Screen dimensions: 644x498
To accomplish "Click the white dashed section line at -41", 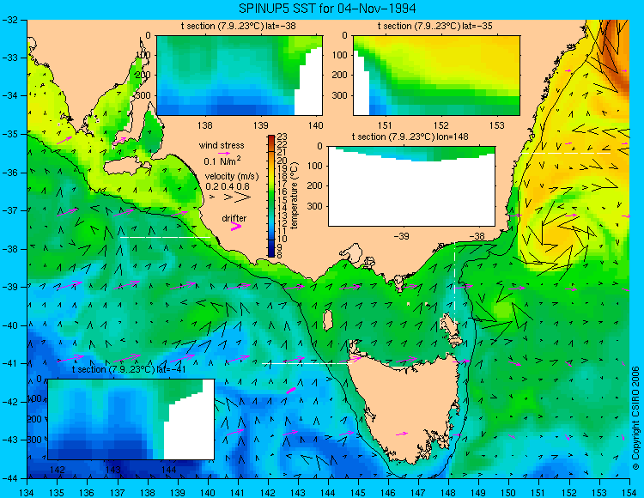I will (x=307, y=363).
